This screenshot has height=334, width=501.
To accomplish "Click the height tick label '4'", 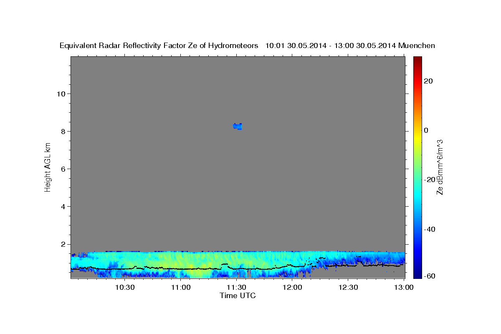I will 62,206.
